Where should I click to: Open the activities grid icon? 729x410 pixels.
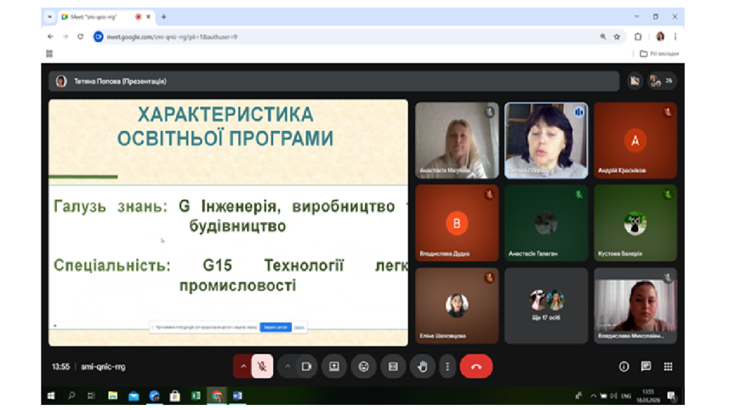668,367
